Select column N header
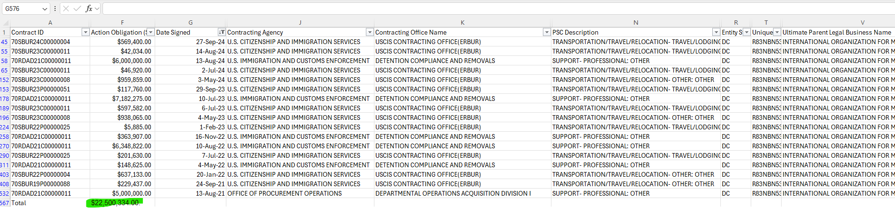Viewport: 895px width, 208px height. pos(635,22)
